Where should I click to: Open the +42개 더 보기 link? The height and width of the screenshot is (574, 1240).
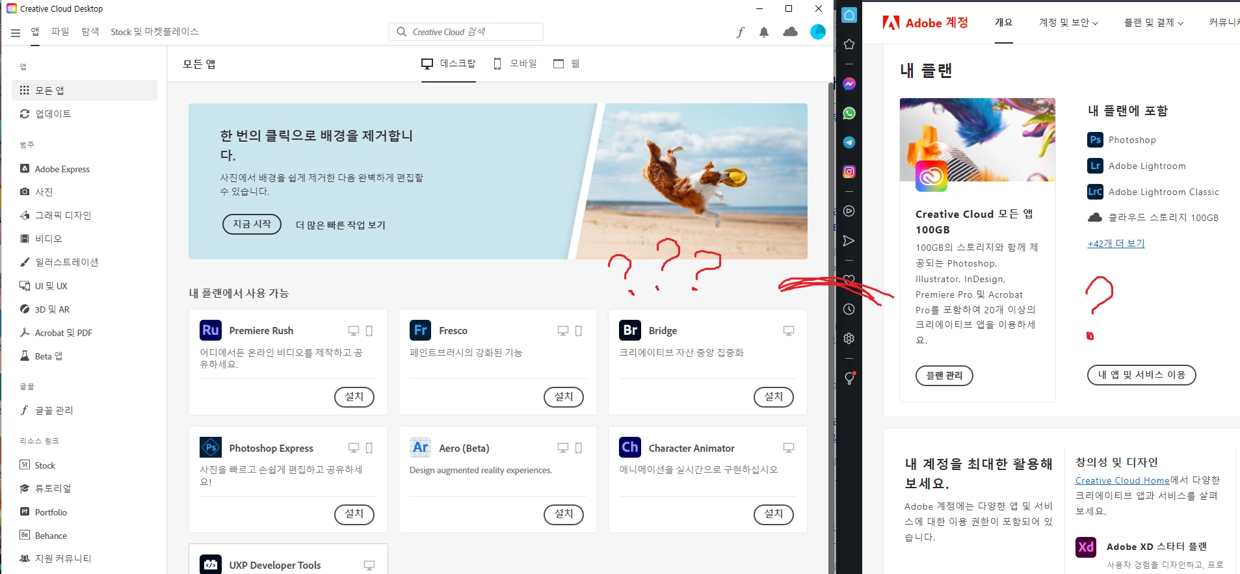tap(1116, 244)
